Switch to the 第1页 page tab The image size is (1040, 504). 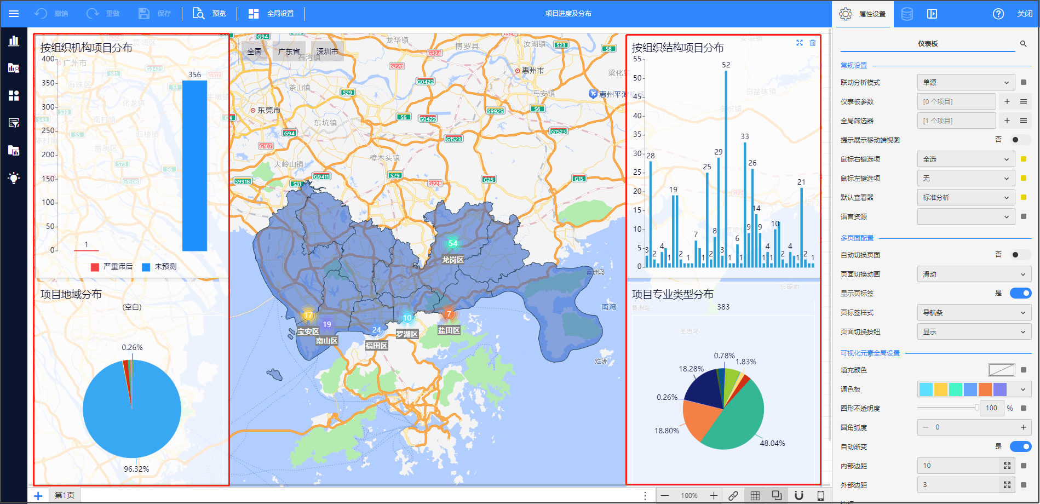(65, 495)
